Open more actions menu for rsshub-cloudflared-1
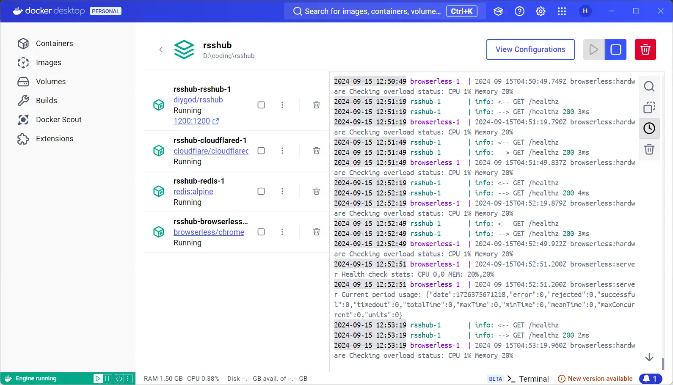 [x=282, y=151]
